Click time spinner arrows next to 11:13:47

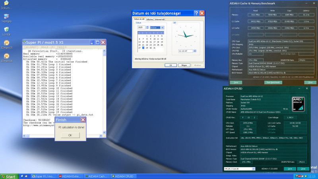click(195, 51)
